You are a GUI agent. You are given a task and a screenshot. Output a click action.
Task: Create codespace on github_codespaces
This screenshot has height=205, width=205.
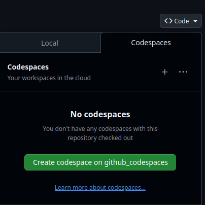(x=100, y=162)
